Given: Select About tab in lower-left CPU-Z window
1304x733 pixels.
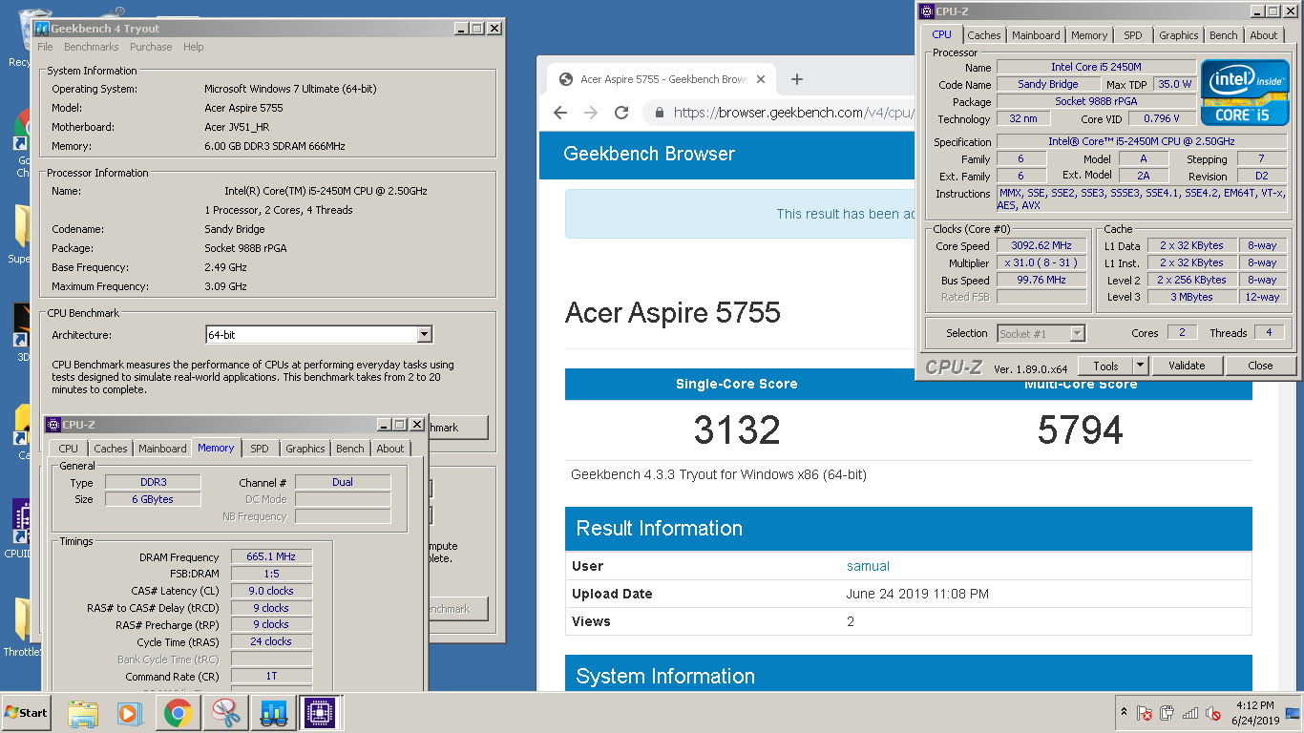Looking at the screenshot, I should [389, 449].
